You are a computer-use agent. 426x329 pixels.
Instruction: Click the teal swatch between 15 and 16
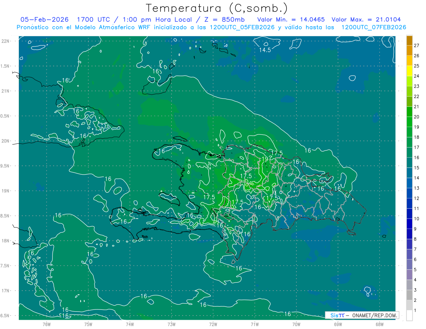(x=409, y=163)
